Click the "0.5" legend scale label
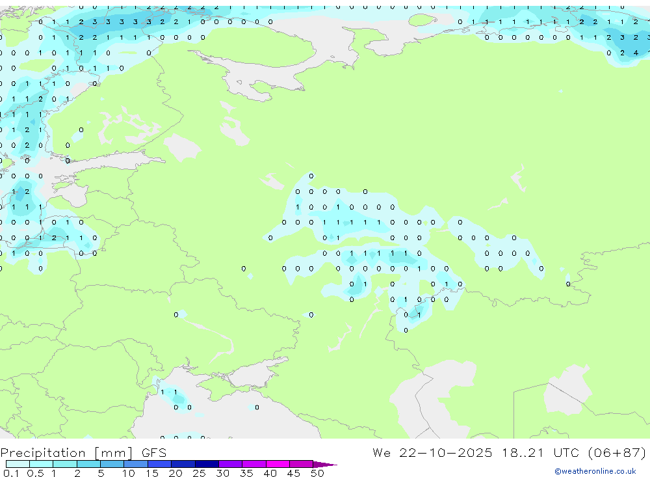 tap(35, 473)
